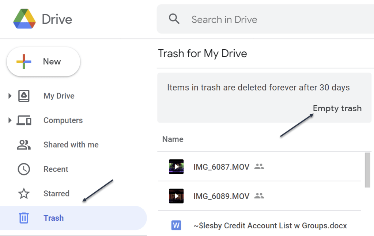Viewport: 374px width, 236px height.
Task: Click the Shared with me people icon
Action: 24,145
